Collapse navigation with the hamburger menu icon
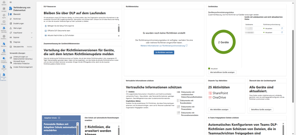Image resolution: width=296 pixels, height=135 pixels. (x=11, y=2)
